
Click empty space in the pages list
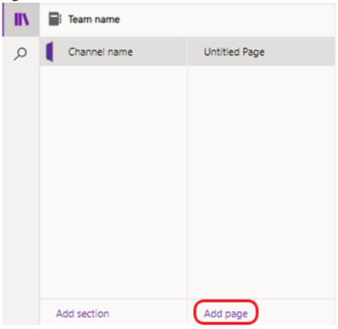tap(261, 182)
